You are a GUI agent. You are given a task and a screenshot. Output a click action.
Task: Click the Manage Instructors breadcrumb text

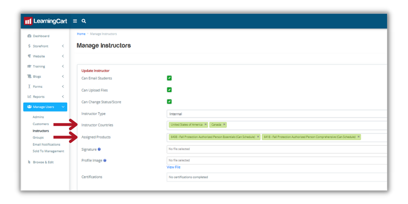point(103,34)
